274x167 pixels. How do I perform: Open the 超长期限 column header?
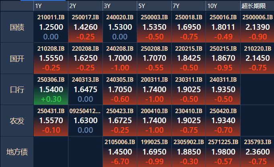pos(257,6)
